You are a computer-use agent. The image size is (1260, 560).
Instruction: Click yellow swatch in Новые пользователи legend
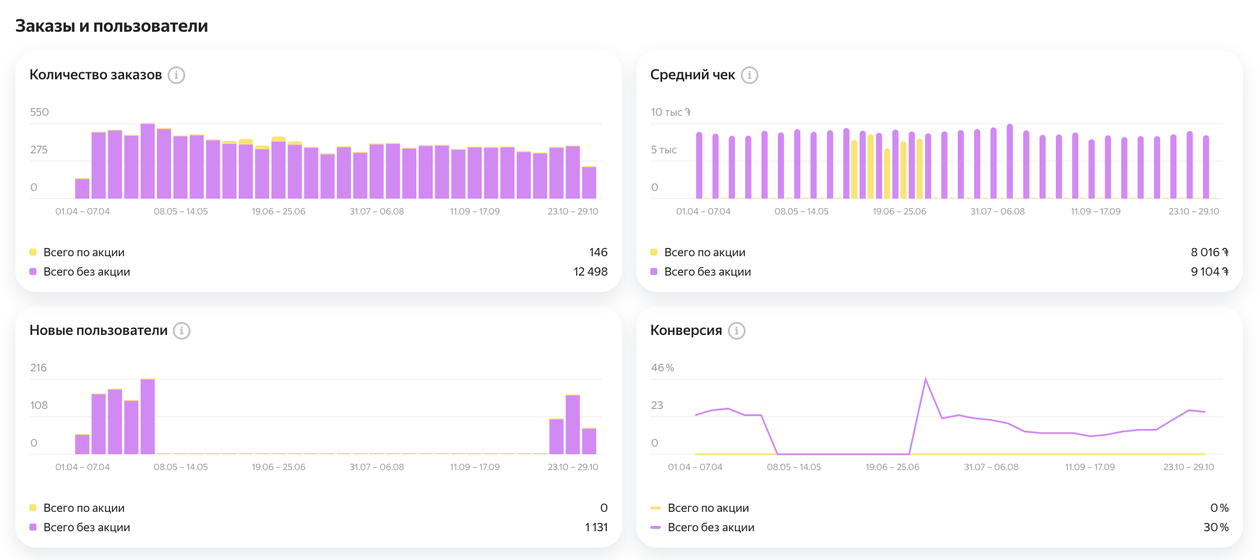(x=33, y=508)
